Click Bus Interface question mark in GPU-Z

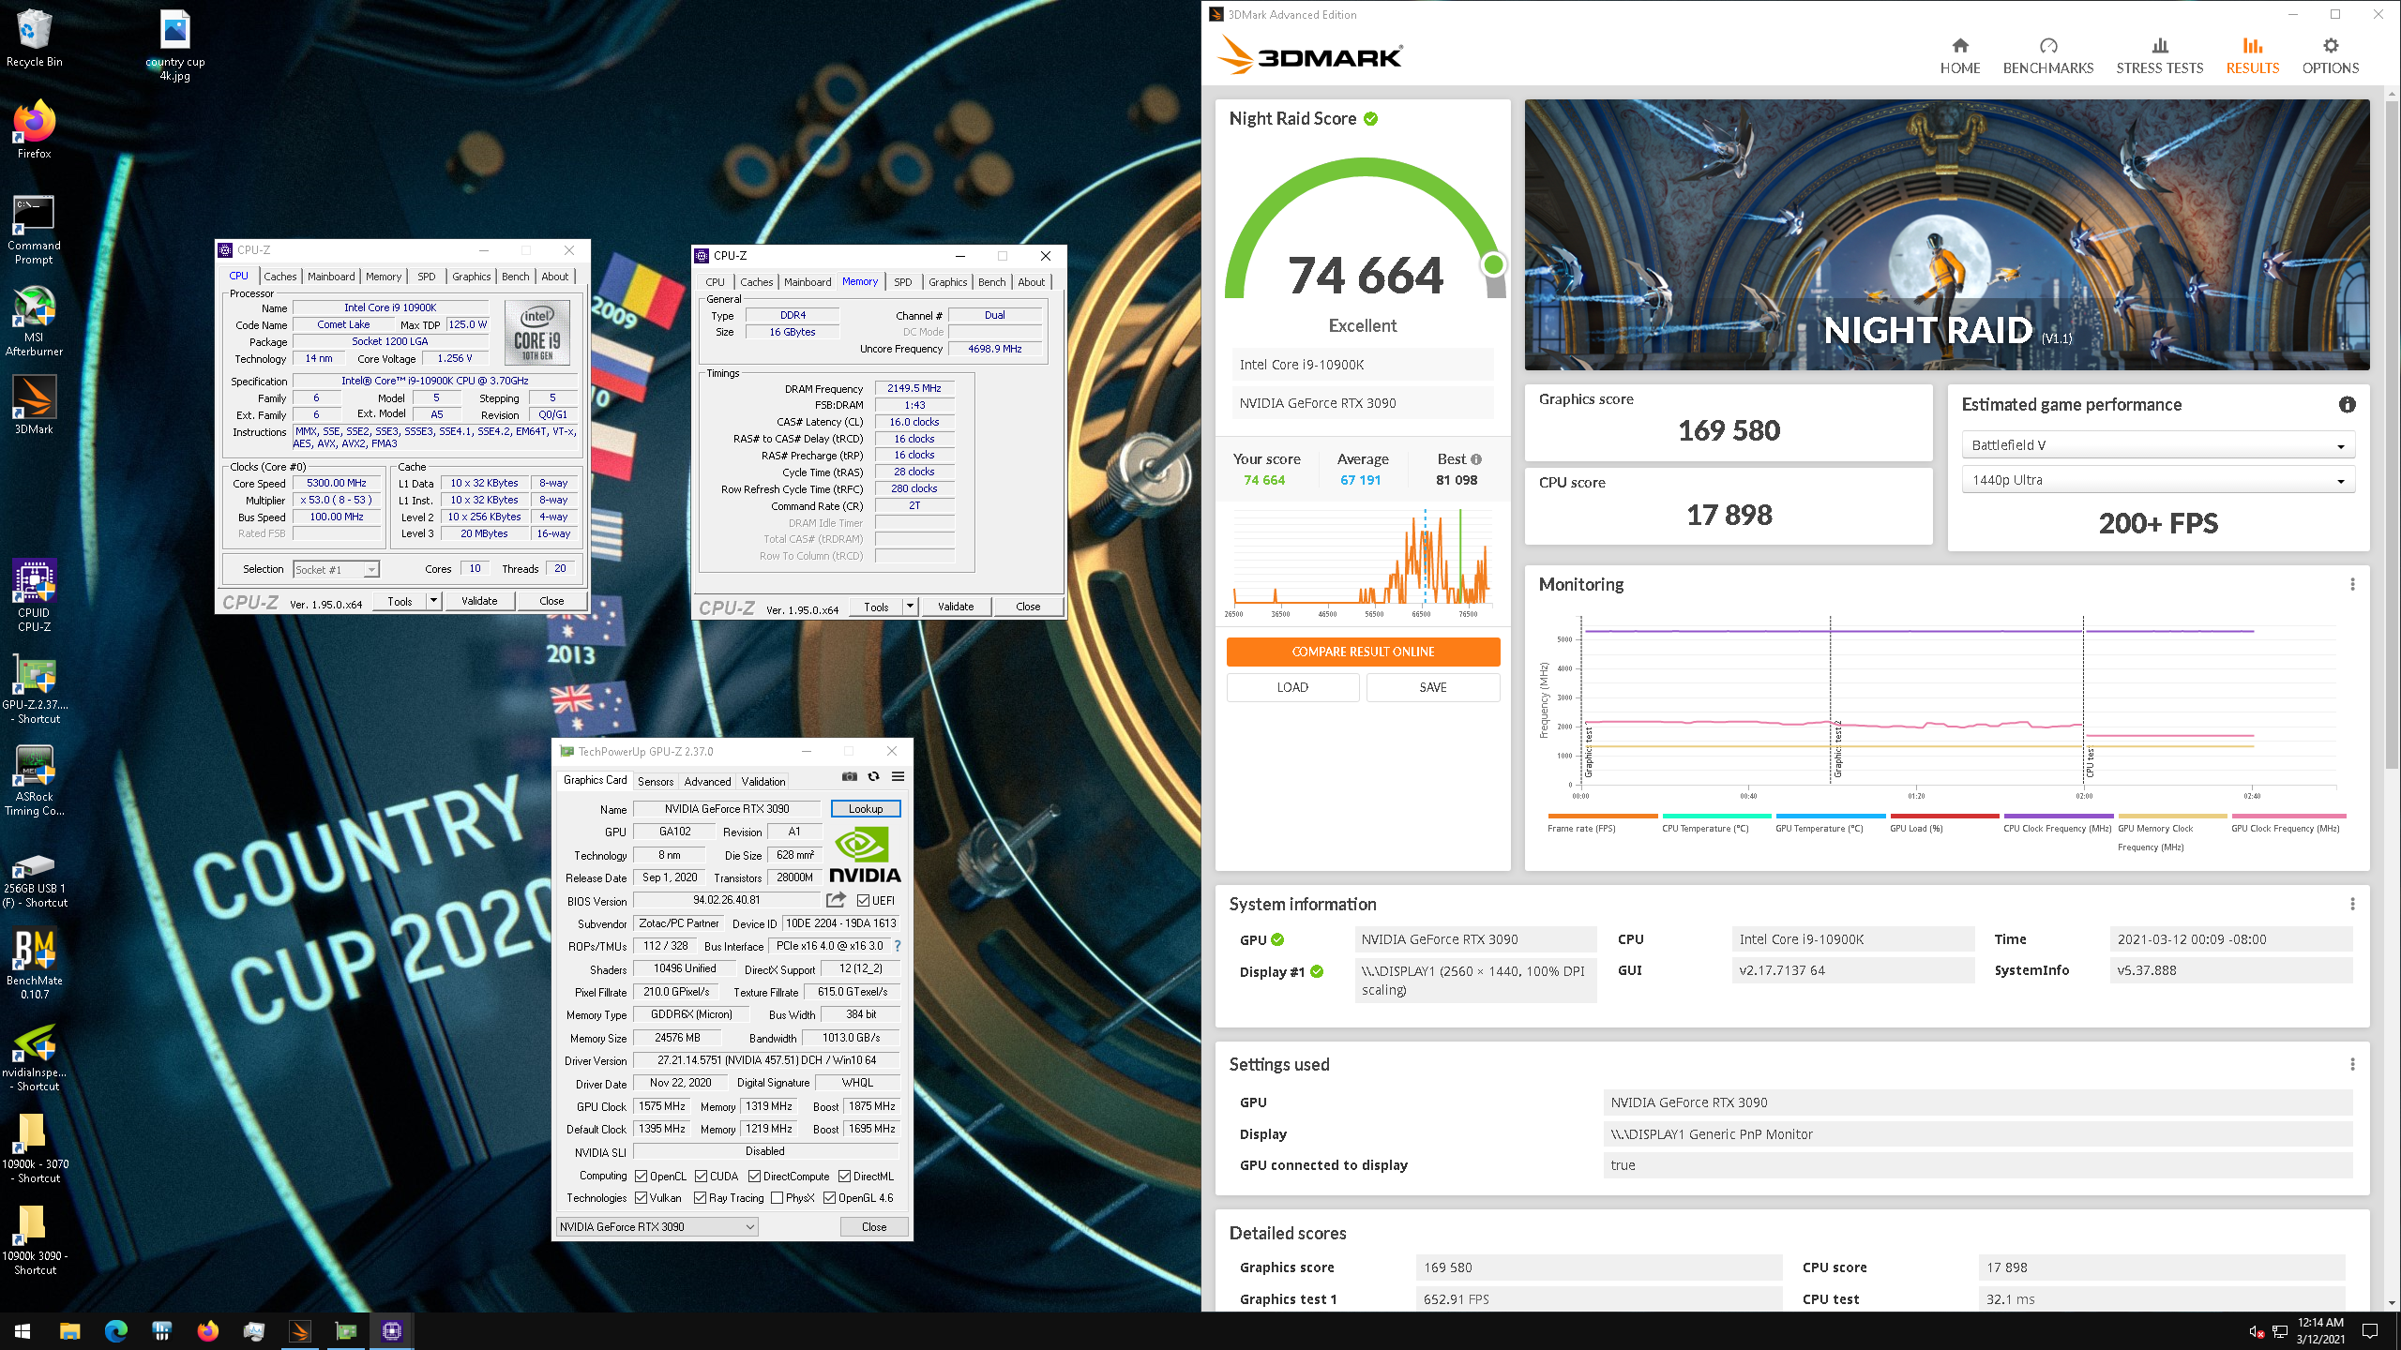(x=898, y=946)
